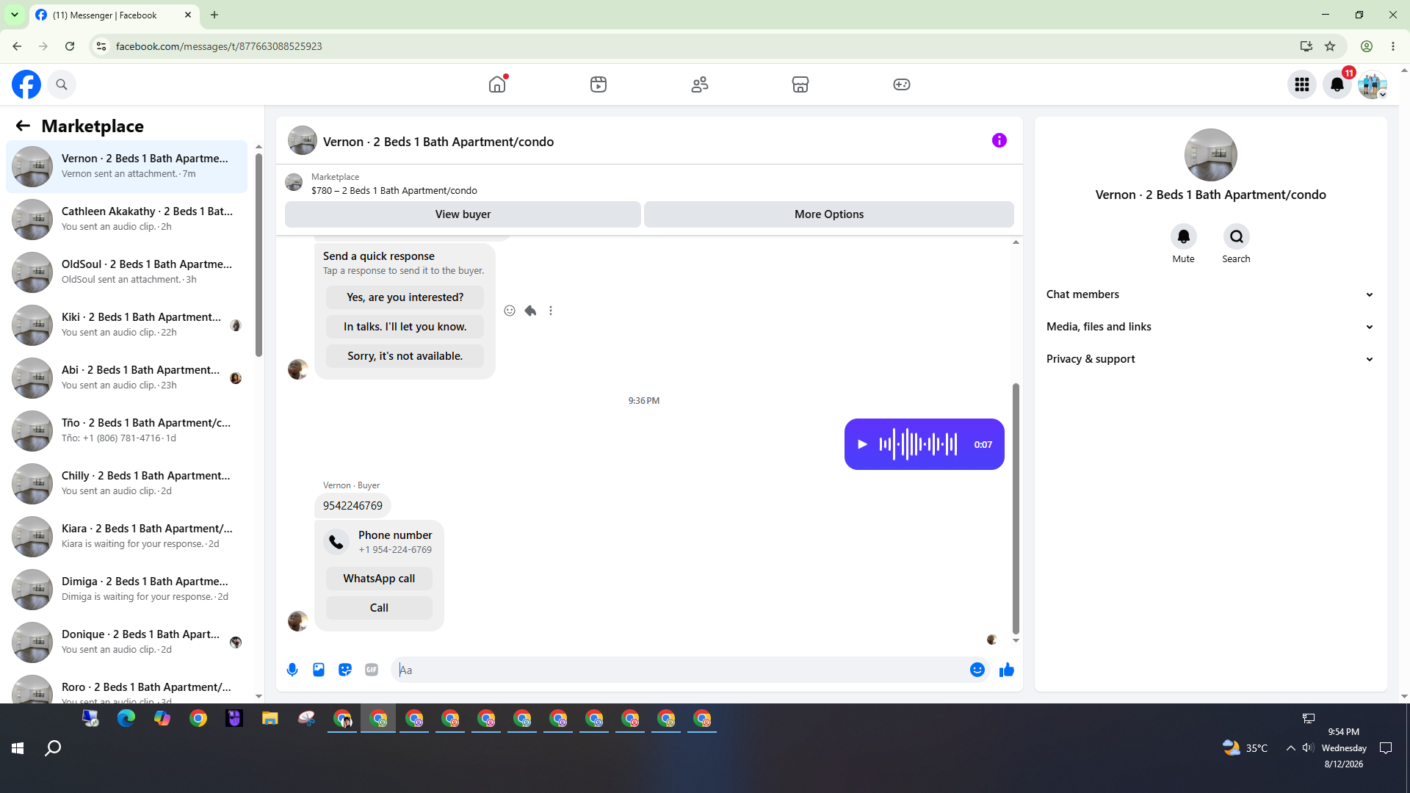Open the Facebook home logo

tap(26, 84)
